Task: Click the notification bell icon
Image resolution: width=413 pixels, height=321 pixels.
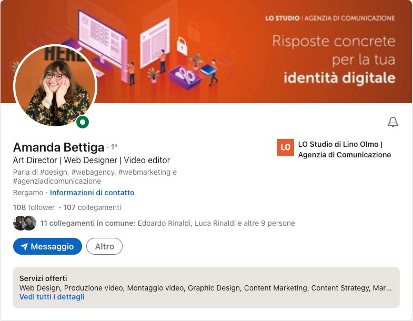Action: (392, 122)
